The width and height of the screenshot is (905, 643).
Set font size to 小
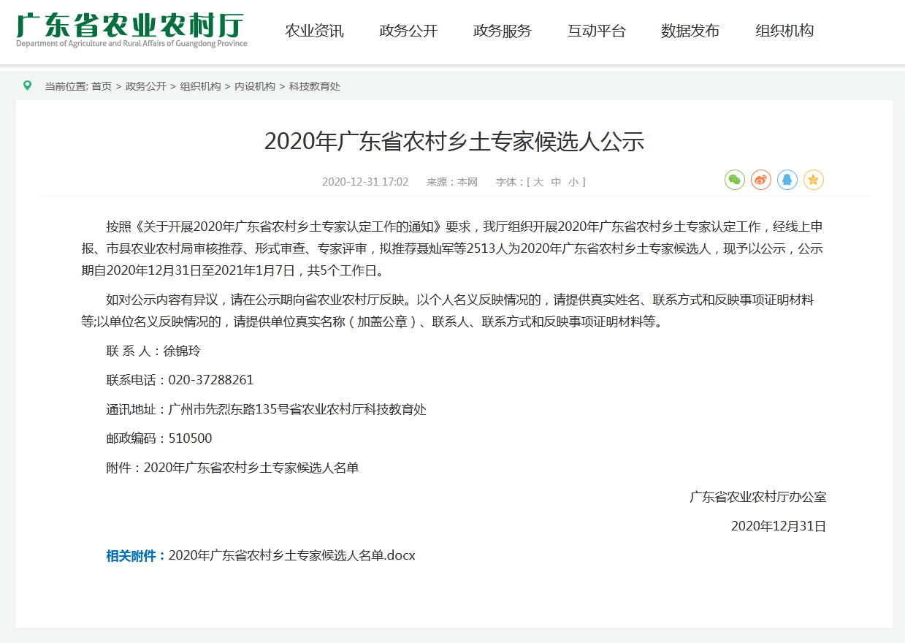(573, 182)
